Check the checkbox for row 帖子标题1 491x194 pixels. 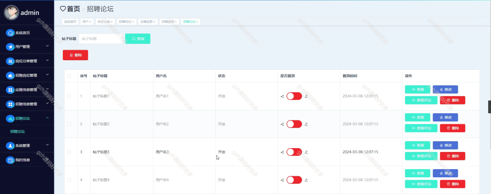click(x=69, y=96)
